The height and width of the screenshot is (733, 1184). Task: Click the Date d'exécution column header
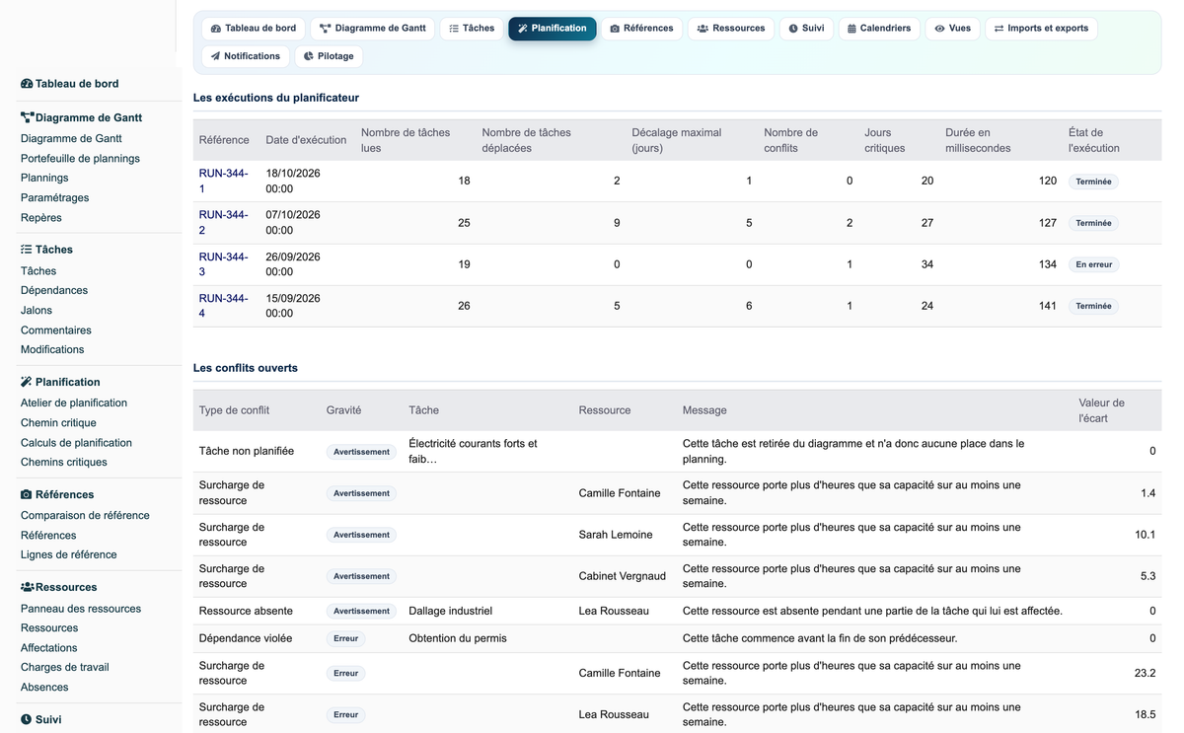306,140
